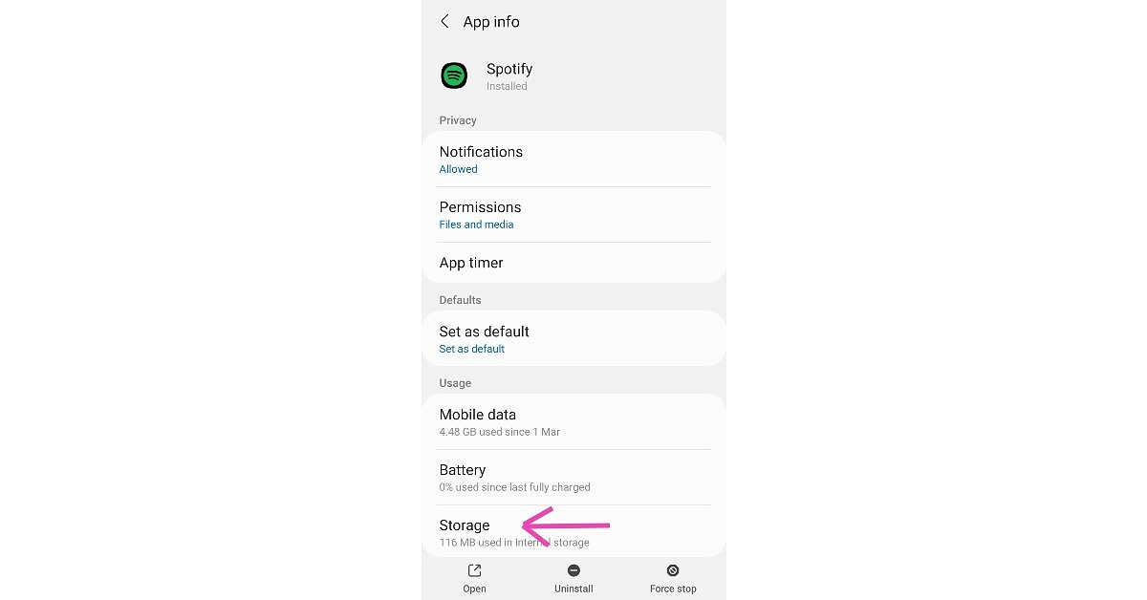Open the Set as default setting
Viewport: 1147px width, 600px height.
(484, 332)
